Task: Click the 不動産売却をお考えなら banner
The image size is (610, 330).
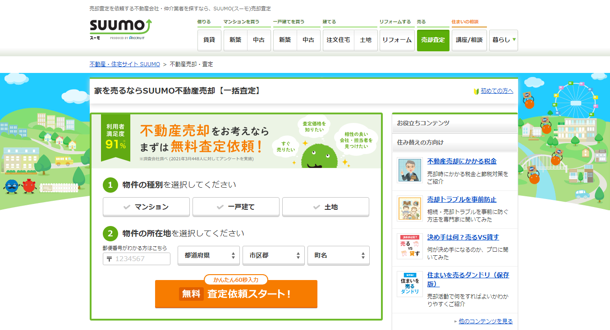Action: [x=236, y=141]
